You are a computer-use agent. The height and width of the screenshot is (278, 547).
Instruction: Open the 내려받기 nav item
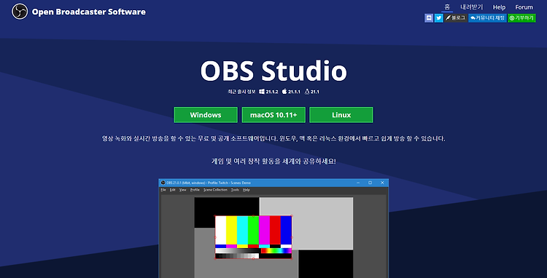[472, 7]
